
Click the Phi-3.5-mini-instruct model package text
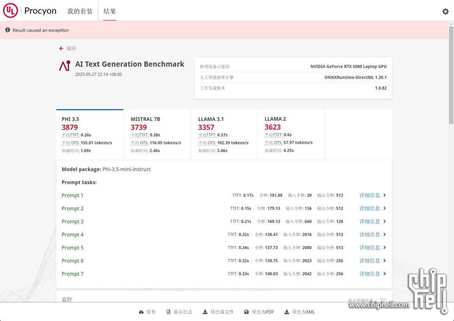click(126, 169)
